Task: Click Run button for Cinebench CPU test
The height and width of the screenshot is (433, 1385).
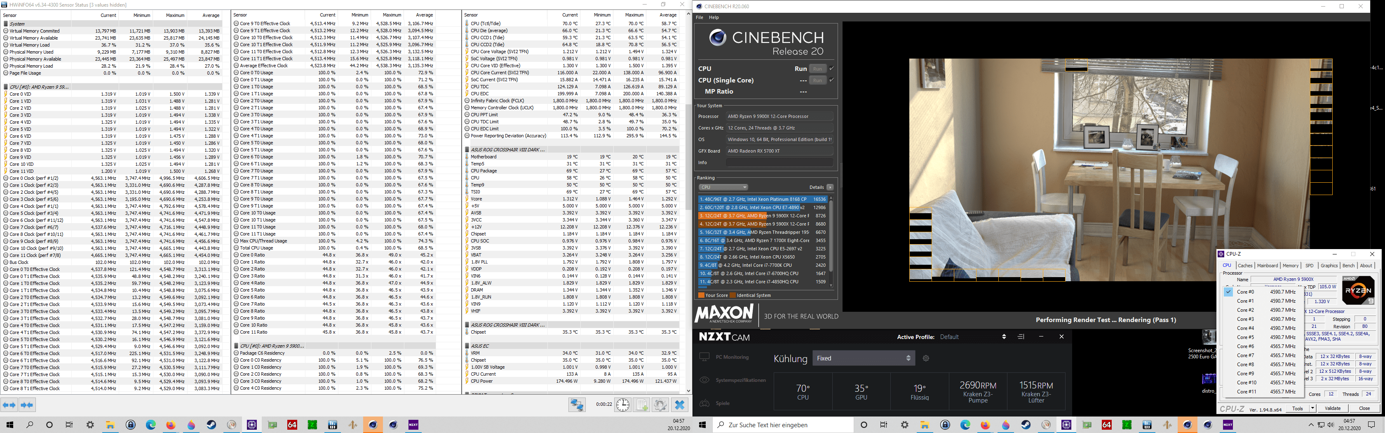Action: (x=818, y=68)
